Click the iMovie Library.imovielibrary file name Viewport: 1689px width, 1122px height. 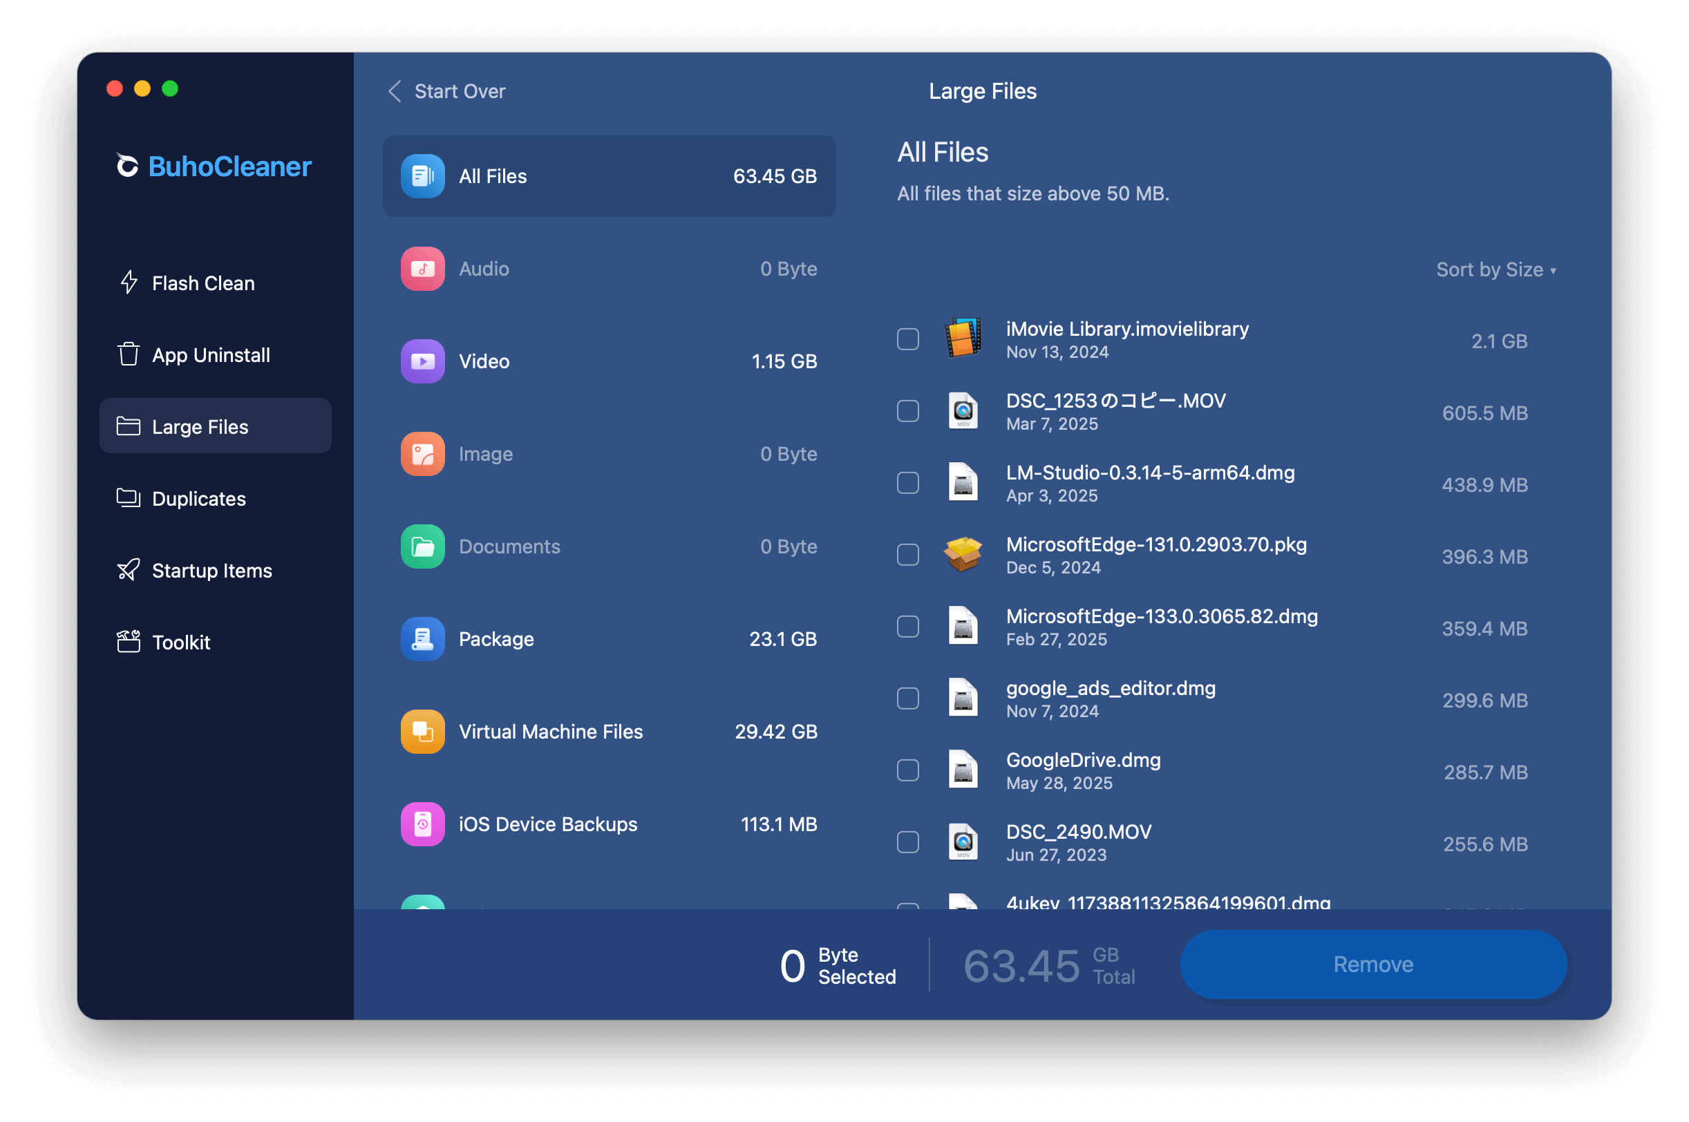click(1127, 328)
